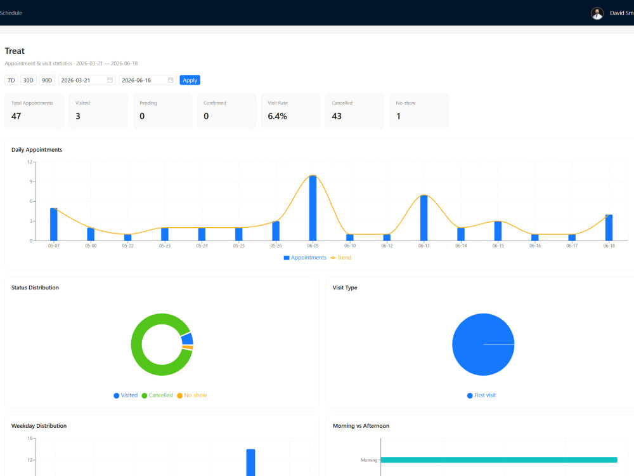The image size is (634, 476).
Task: Click the Total Appointments card
Action: click(34, 111)
